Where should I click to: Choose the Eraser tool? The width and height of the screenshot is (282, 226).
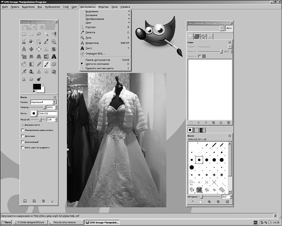pos(54,64)
